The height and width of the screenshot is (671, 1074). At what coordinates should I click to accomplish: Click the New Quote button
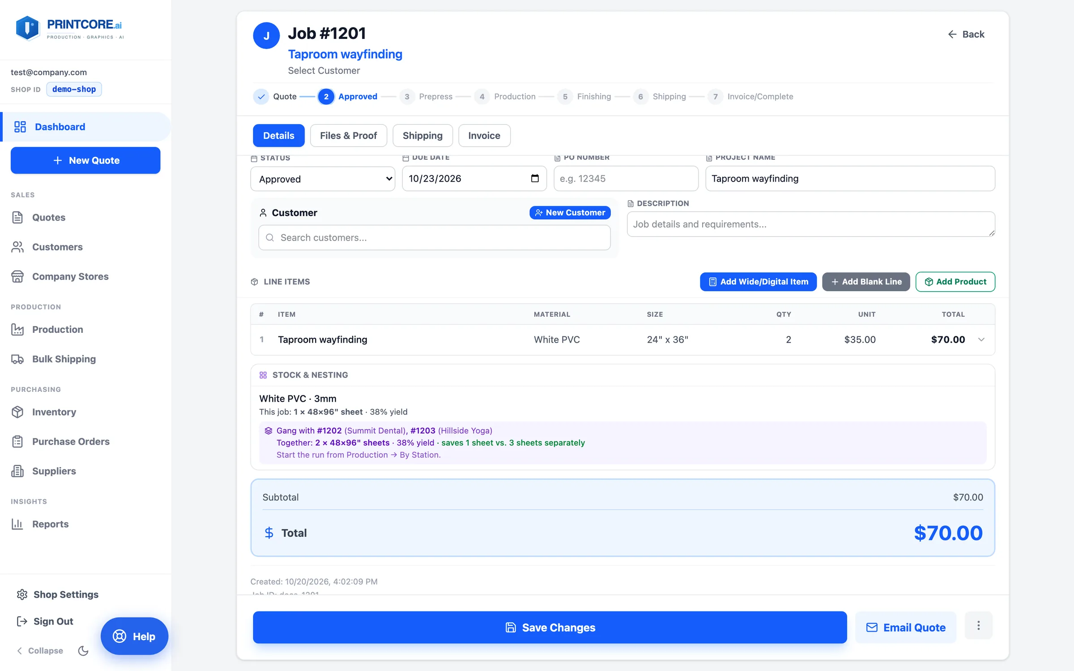point(85,160)
